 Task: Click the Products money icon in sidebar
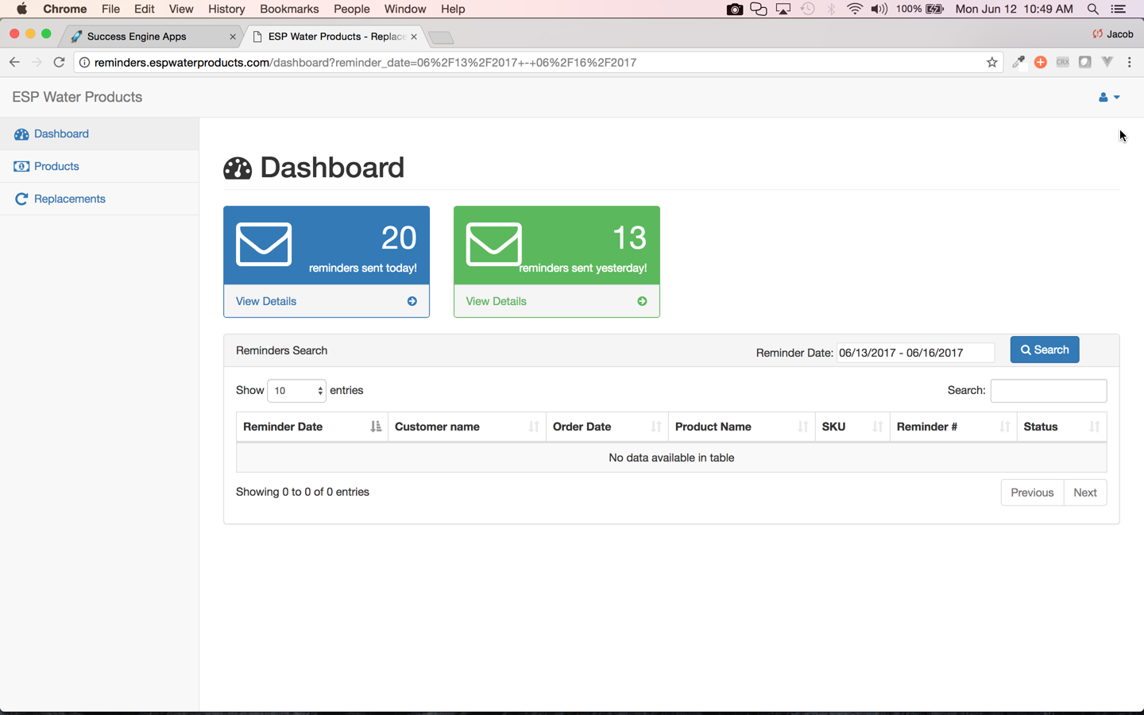tap(21, 167)
